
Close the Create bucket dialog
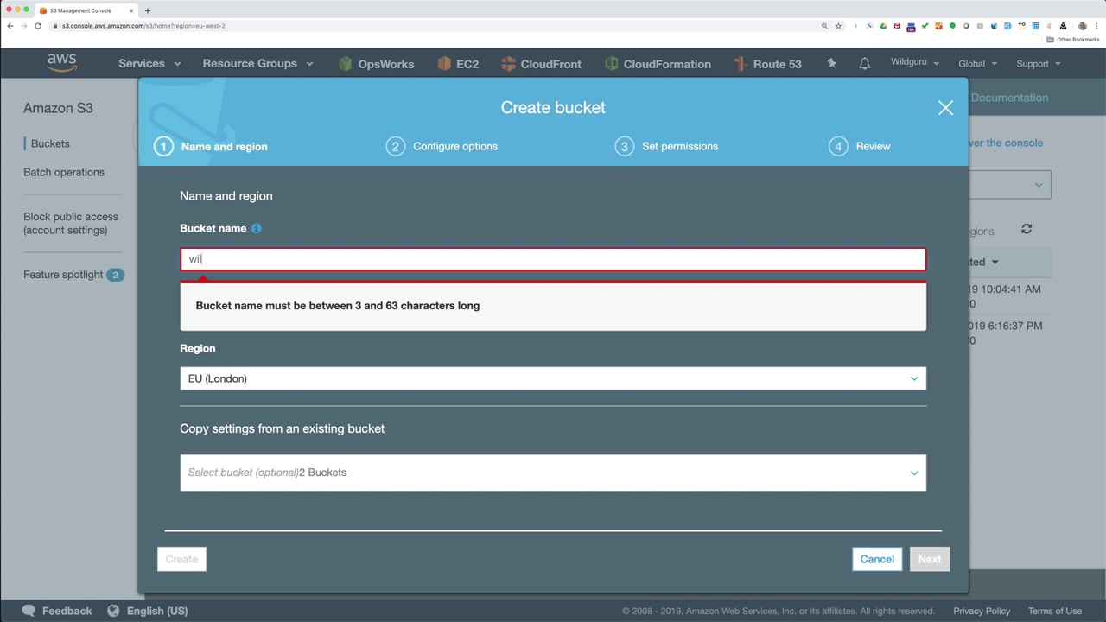pyautogui.click(x=945, y=108)
